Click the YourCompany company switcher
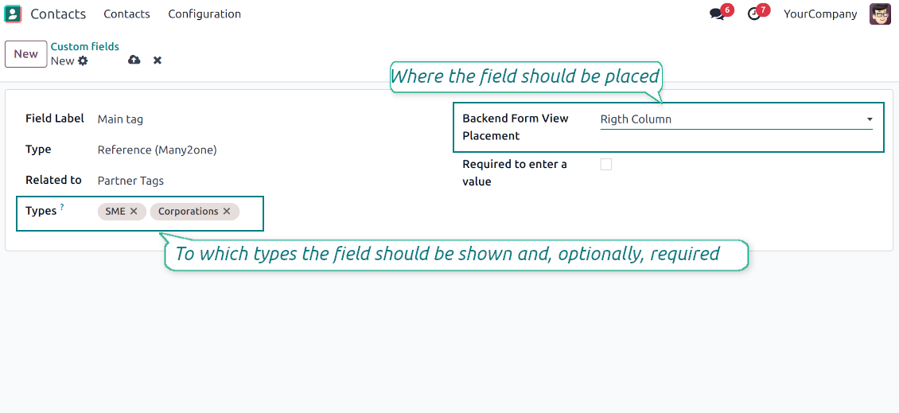 (x=820, y=14)
